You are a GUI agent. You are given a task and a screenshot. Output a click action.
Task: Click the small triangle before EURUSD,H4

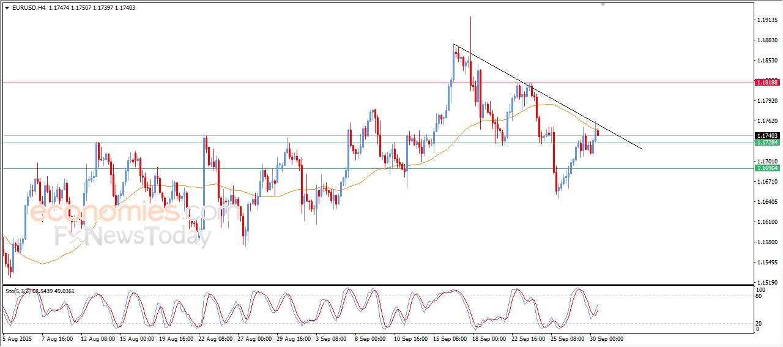coord(7,8)
